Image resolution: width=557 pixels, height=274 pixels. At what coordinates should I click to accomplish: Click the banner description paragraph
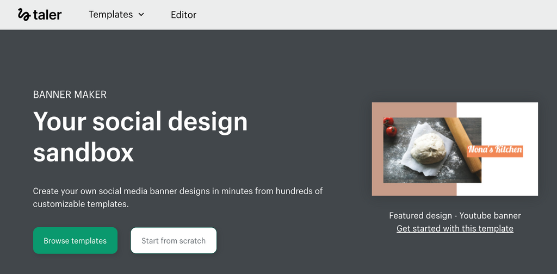tap(177, 198)
